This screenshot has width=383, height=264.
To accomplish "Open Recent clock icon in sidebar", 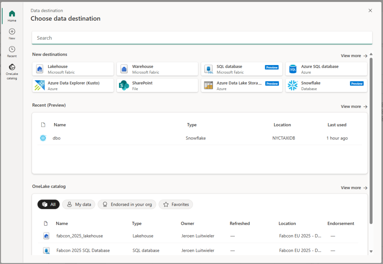I will 12,52.
